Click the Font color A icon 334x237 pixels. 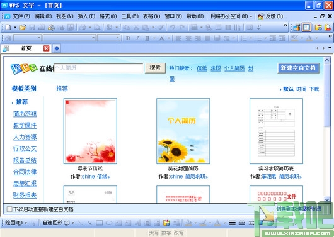(x=309, y=38)
